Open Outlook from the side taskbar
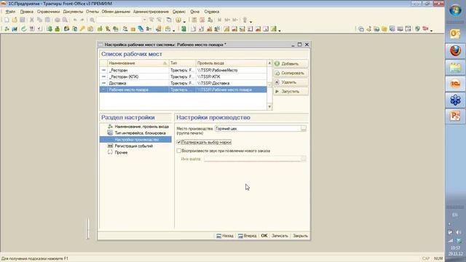 pos(455,33)
